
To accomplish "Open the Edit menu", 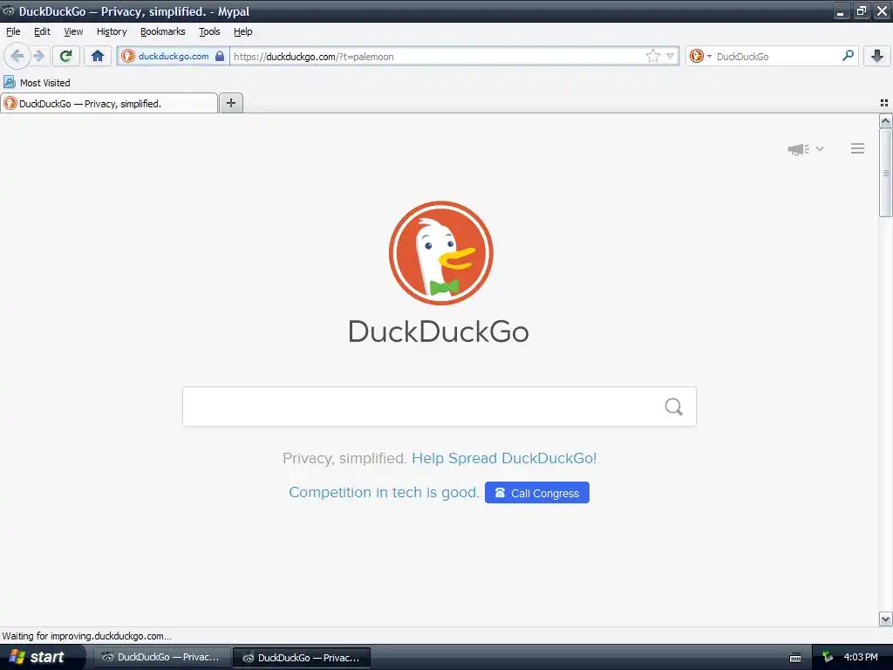I will (42, 31).
